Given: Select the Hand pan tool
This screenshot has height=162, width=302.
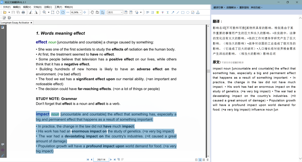Looking at the screenshot, I should 92,12.
